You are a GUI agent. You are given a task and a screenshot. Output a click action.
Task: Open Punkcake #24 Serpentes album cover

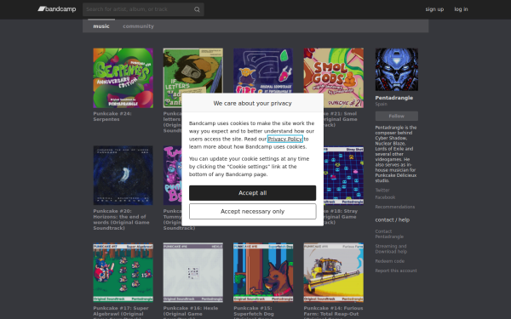click(x=123, y=78)
